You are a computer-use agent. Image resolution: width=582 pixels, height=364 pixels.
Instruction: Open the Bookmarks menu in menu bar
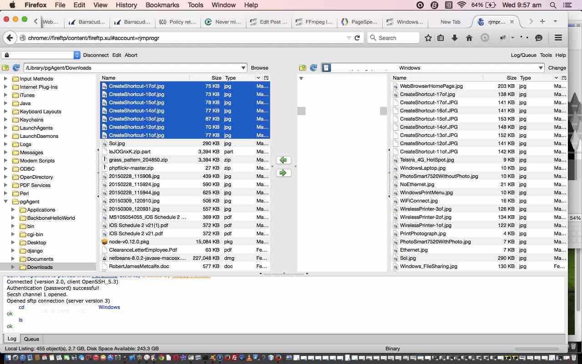coord(162,5)
